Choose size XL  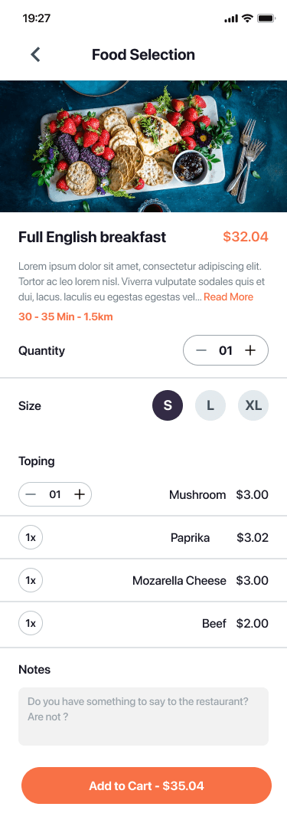point(253,405)
